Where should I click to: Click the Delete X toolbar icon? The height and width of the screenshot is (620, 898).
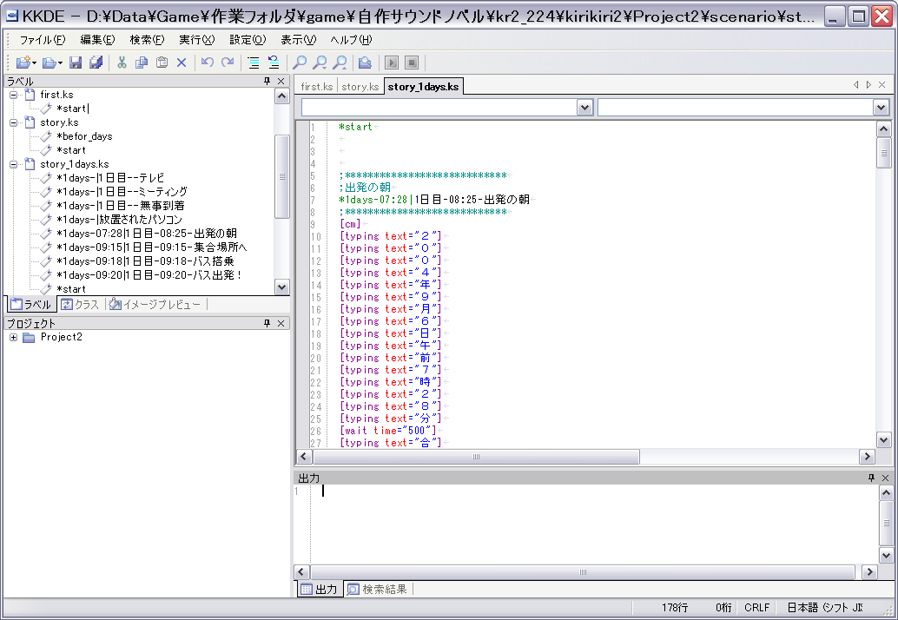tap(182, 63)
